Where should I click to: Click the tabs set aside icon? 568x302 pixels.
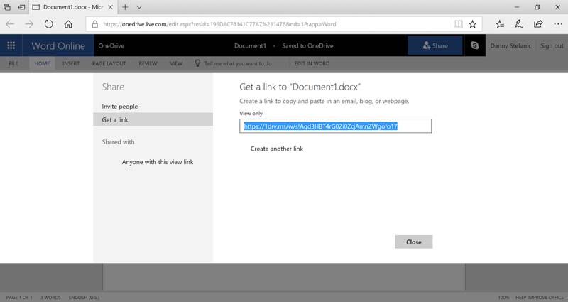pyautogui.click(x=7, y=7)
